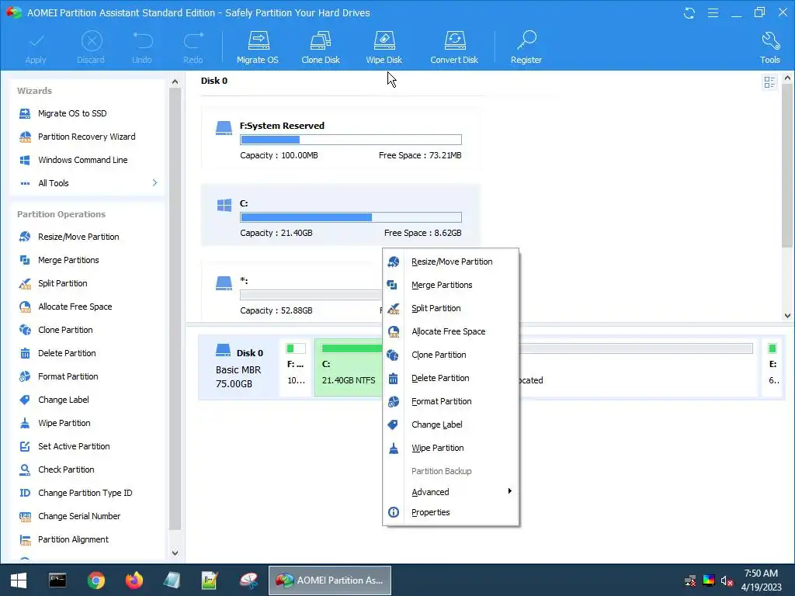Toggle the partition view layout icon
The width and height of the screenshot is (795, 596).
769,82
